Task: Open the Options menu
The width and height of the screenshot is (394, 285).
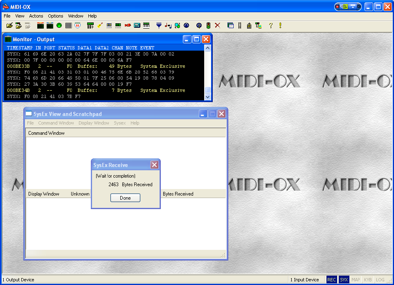Action: [x=56, y=16]
